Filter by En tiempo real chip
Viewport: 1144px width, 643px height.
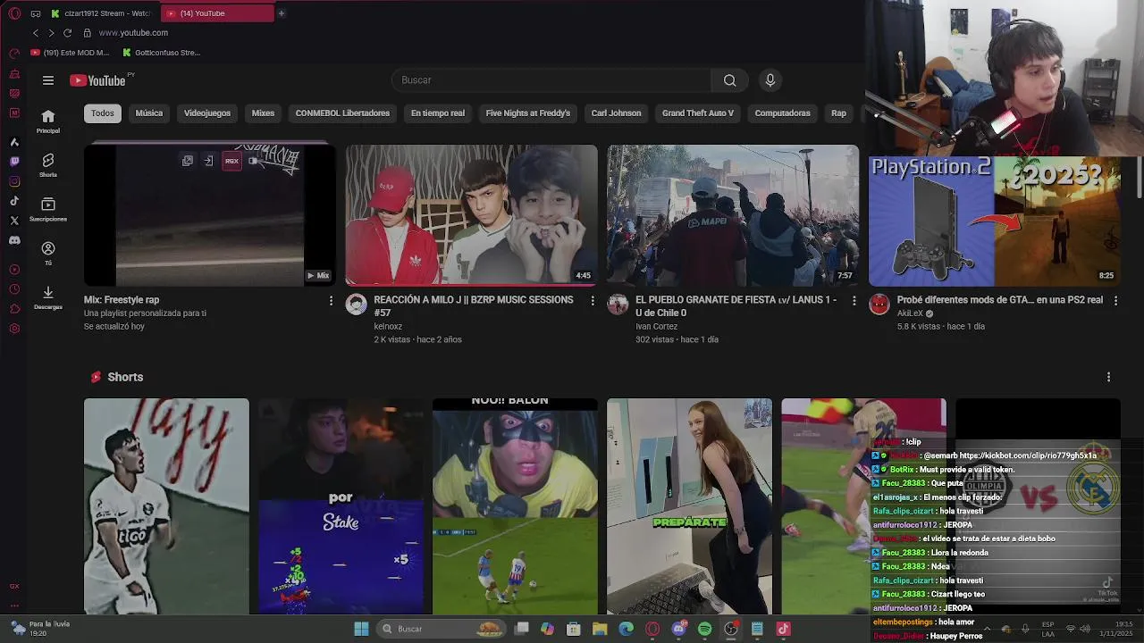438,113
